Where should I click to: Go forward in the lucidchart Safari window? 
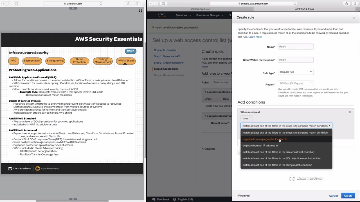[x=9, y=3]
